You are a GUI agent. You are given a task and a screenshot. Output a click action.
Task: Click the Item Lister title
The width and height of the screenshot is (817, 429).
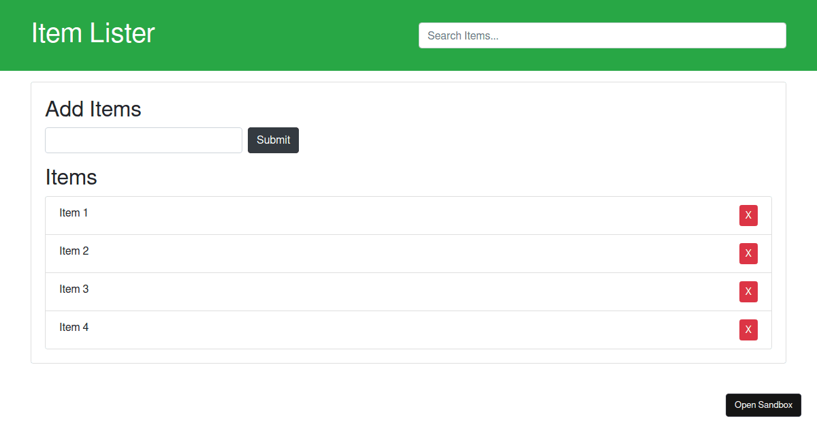93,33
